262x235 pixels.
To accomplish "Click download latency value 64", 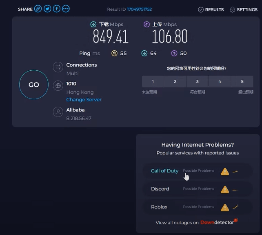I will [153, 54].
